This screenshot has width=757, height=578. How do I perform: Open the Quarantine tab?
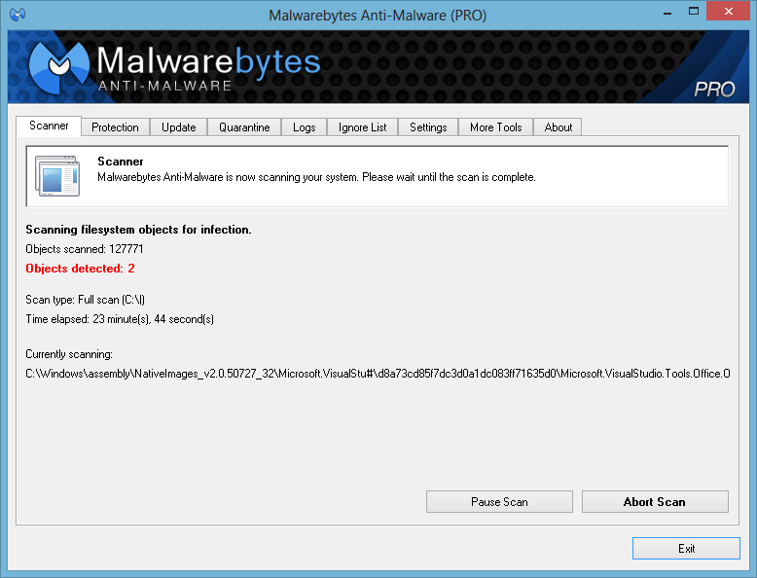point(244,127)
